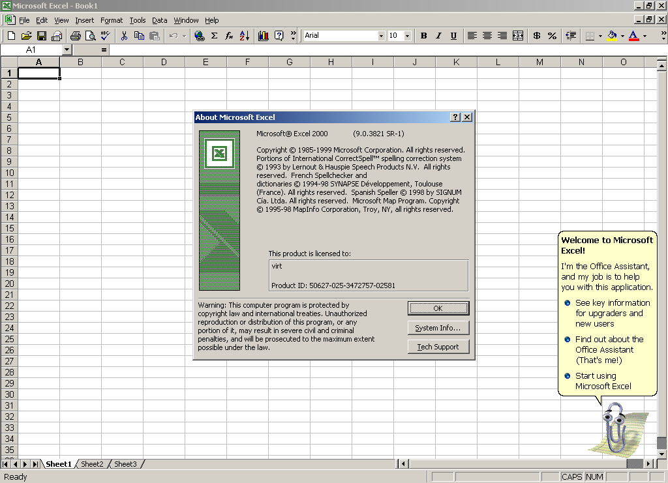This screenshot has height=483, width=668.
Task: Launch the Chart Wizard icon
Action: click(264, 36)
